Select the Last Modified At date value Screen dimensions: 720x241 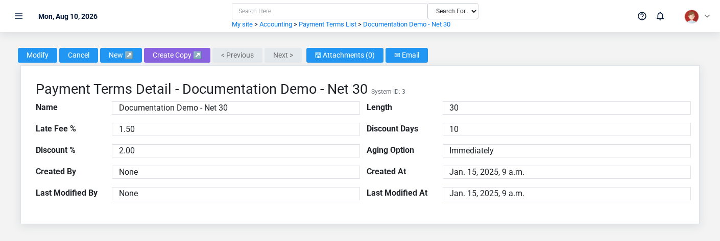click(567, 194)
